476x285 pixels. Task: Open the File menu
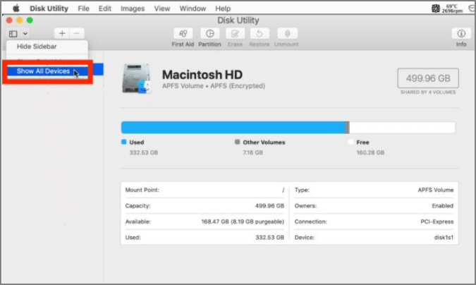tap(83, 8)
